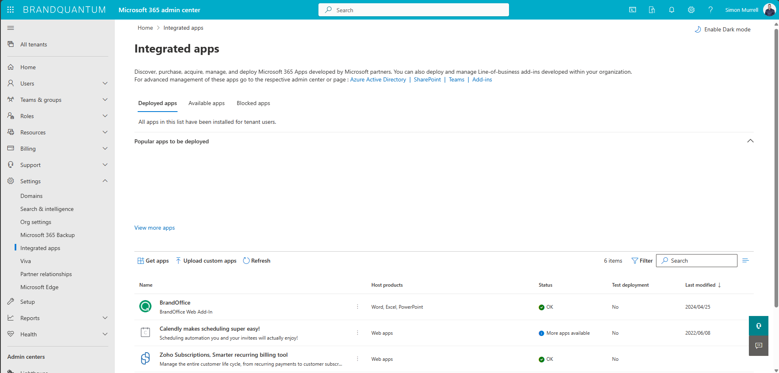Expand the Health chevron

[x=105, y=334]
